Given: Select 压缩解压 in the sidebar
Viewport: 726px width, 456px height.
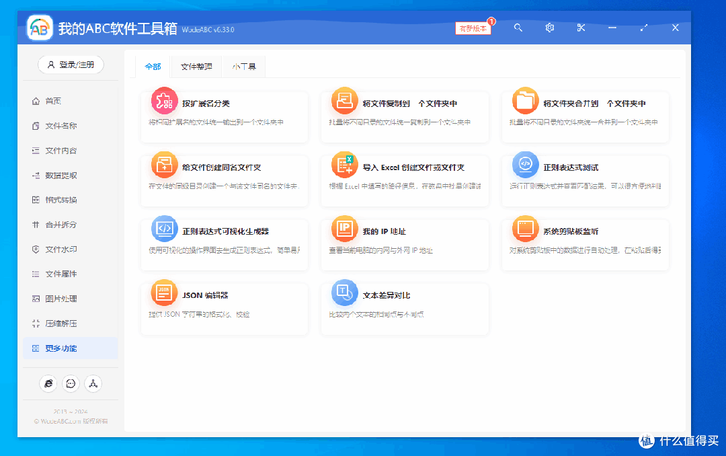Looking at the screenshot, I should click(71, 324).
